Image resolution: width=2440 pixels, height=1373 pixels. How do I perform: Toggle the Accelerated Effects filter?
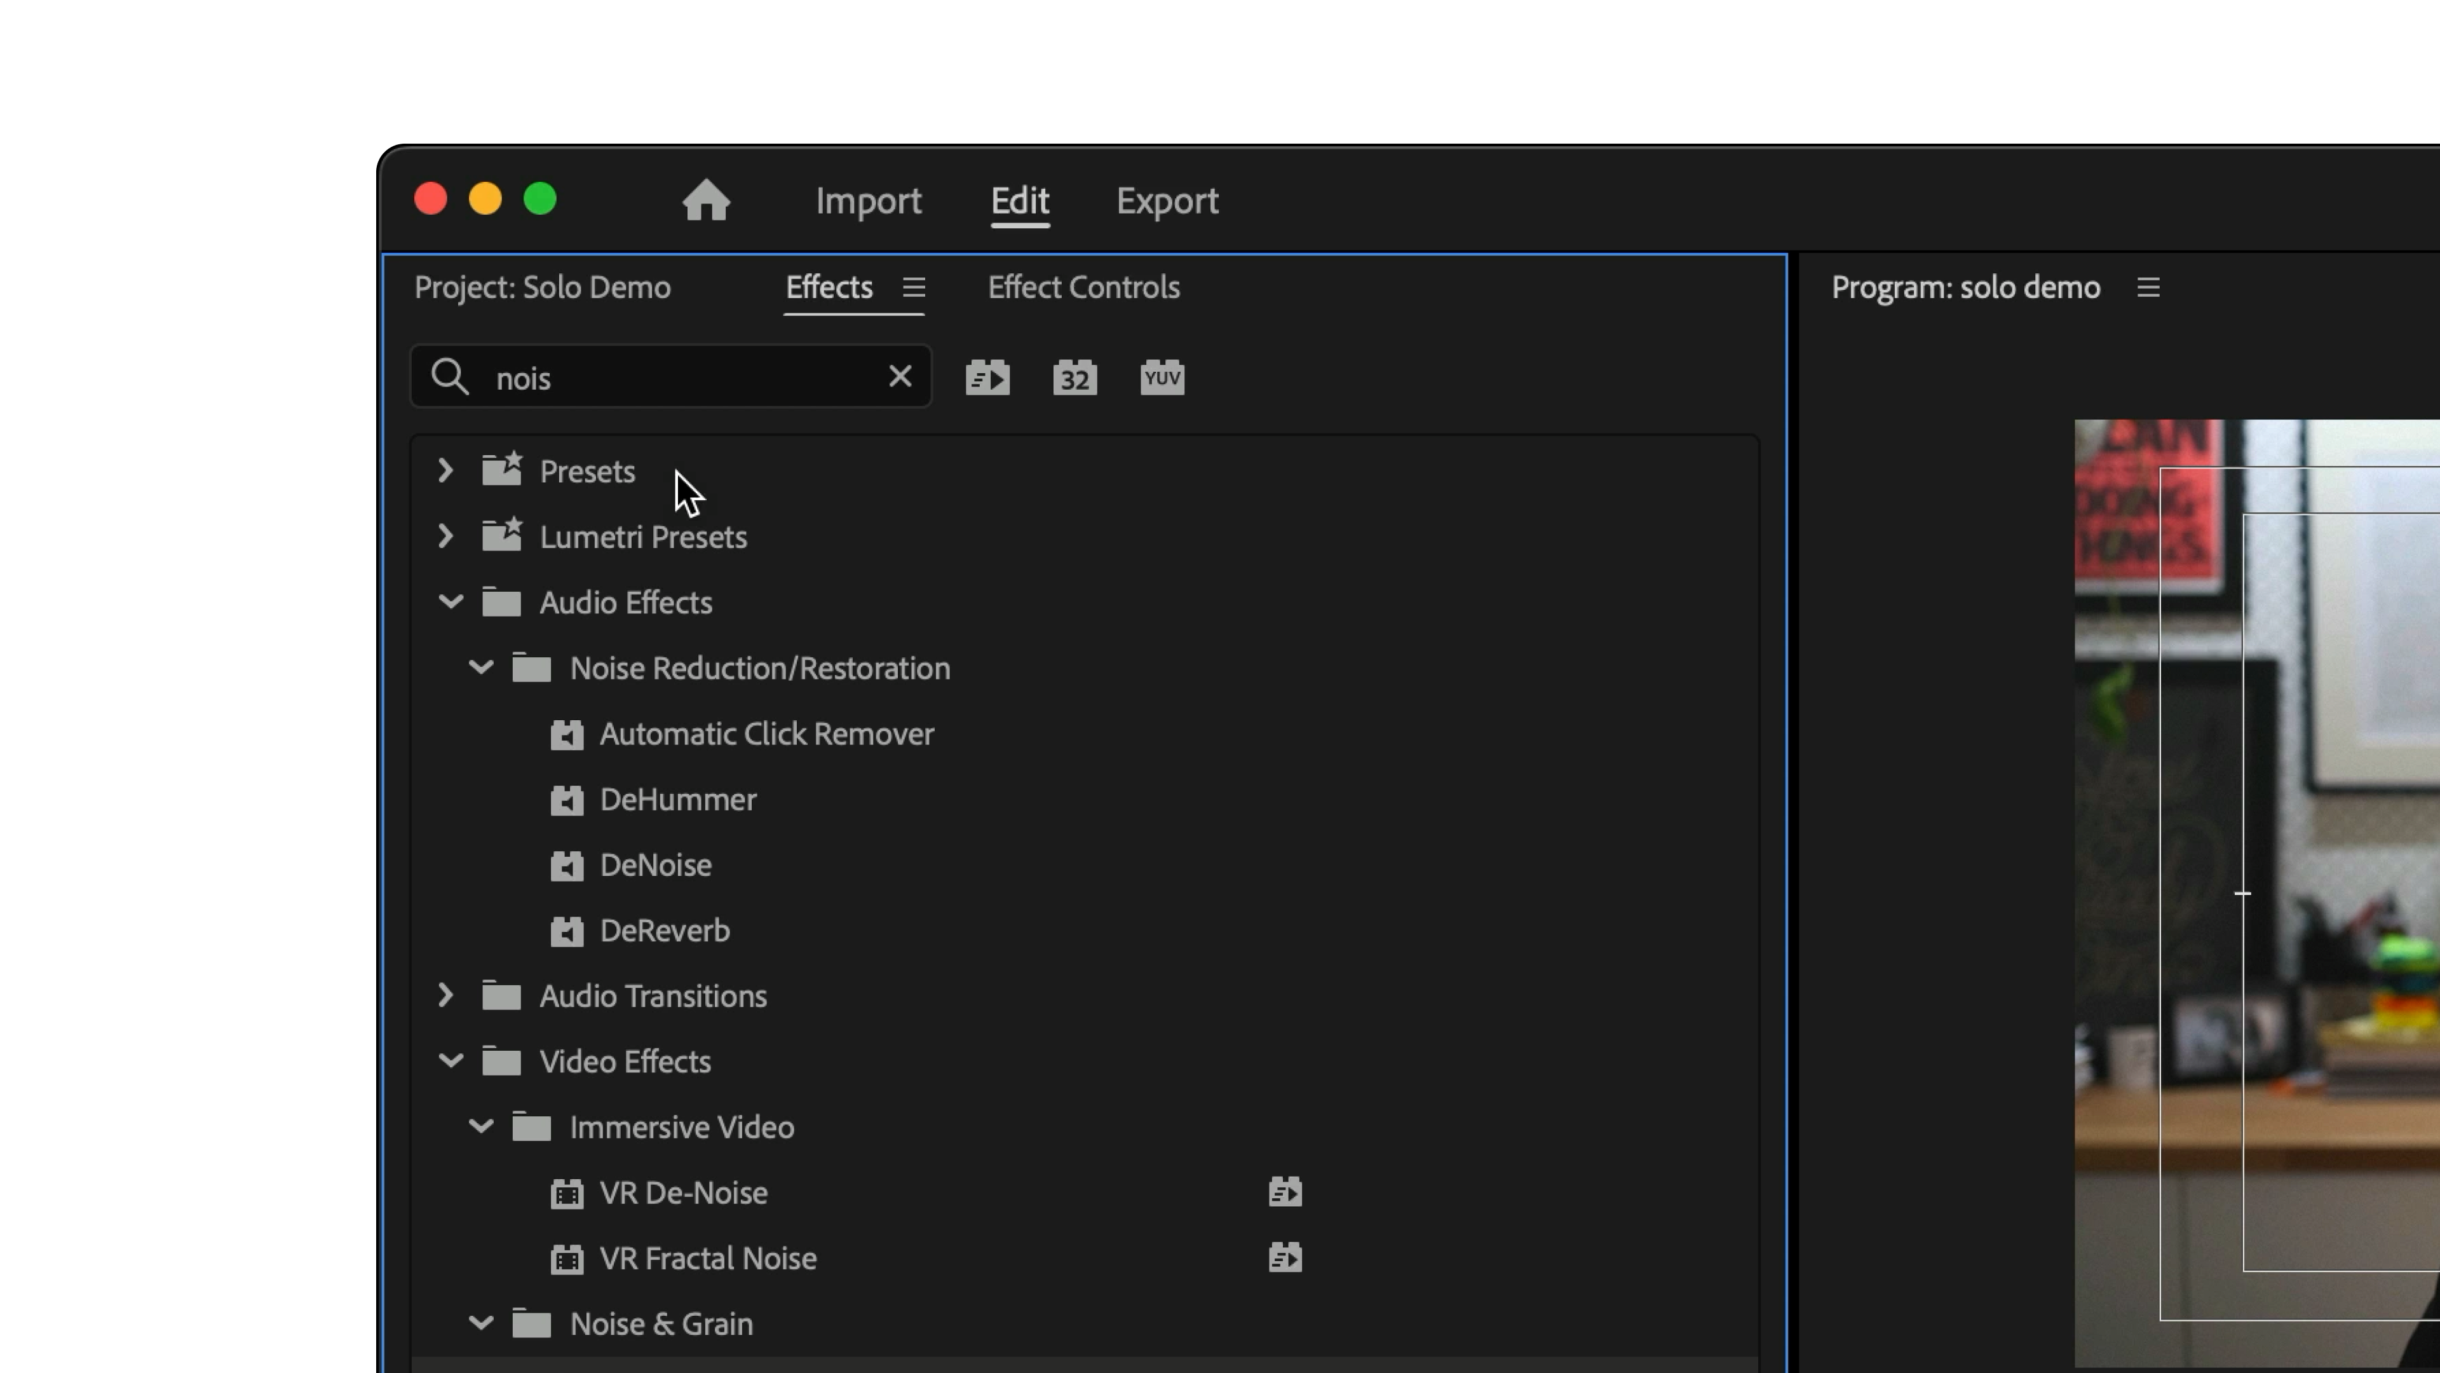coord(988,376)
